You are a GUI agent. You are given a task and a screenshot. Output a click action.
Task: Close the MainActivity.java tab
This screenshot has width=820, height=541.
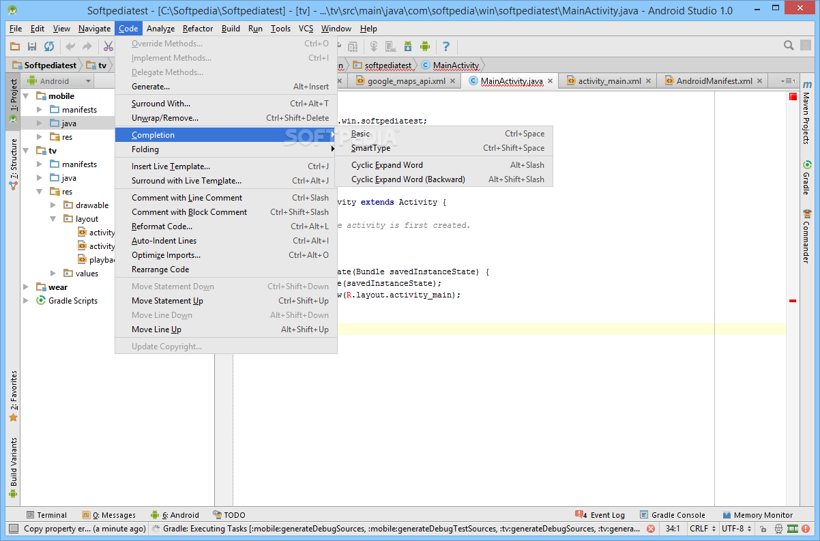[x=551, y=81]
